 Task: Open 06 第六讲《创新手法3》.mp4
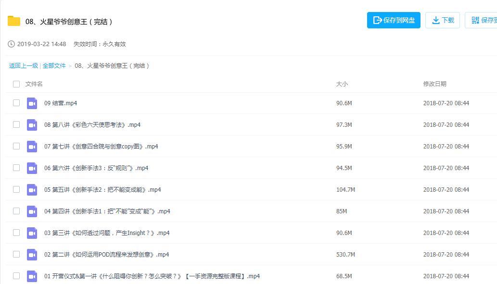pyautogui.click(x=96, y=168)
